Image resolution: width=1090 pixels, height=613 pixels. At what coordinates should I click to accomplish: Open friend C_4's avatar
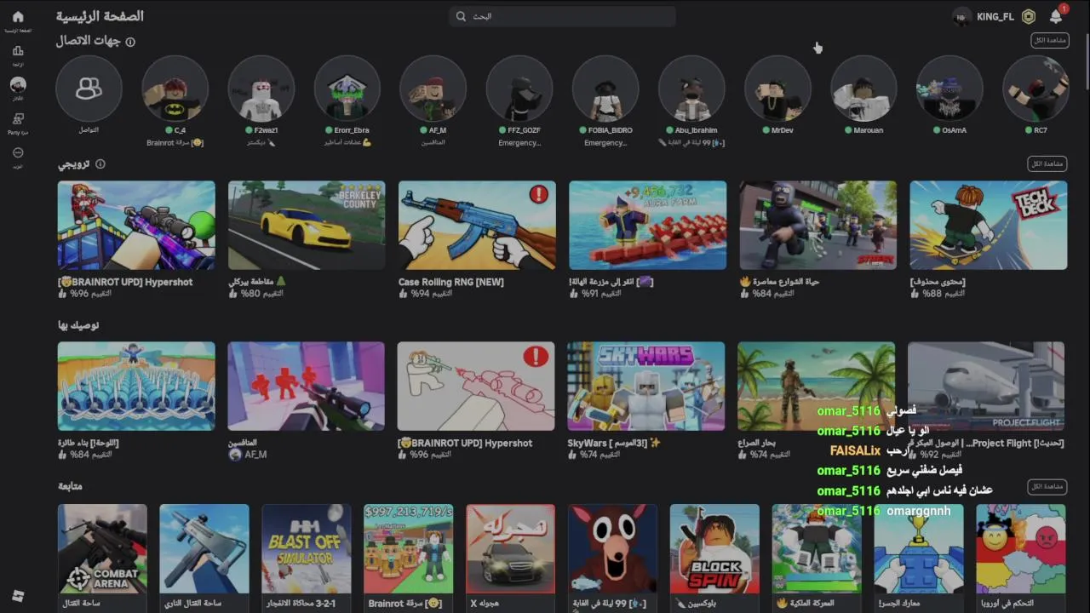(175, 89)
